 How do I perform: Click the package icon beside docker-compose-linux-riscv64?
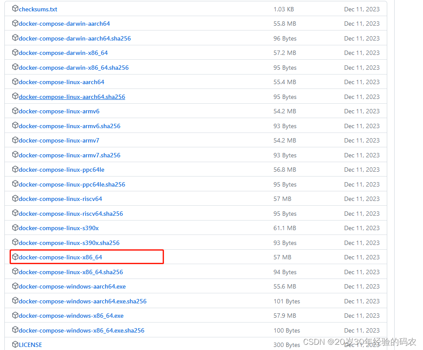click(15, 198)
